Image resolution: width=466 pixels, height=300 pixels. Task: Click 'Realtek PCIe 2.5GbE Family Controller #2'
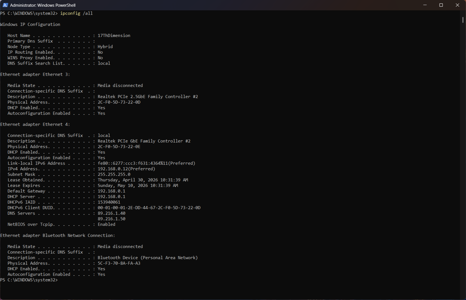(x=148, y=97)
